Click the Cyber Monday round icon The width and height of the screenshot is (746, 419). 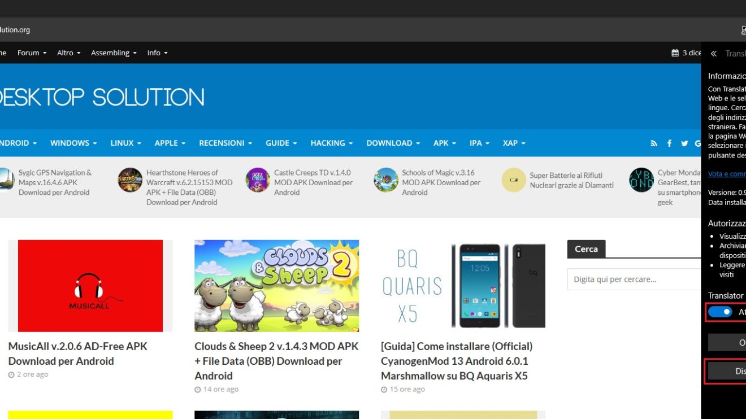(641, 180)
